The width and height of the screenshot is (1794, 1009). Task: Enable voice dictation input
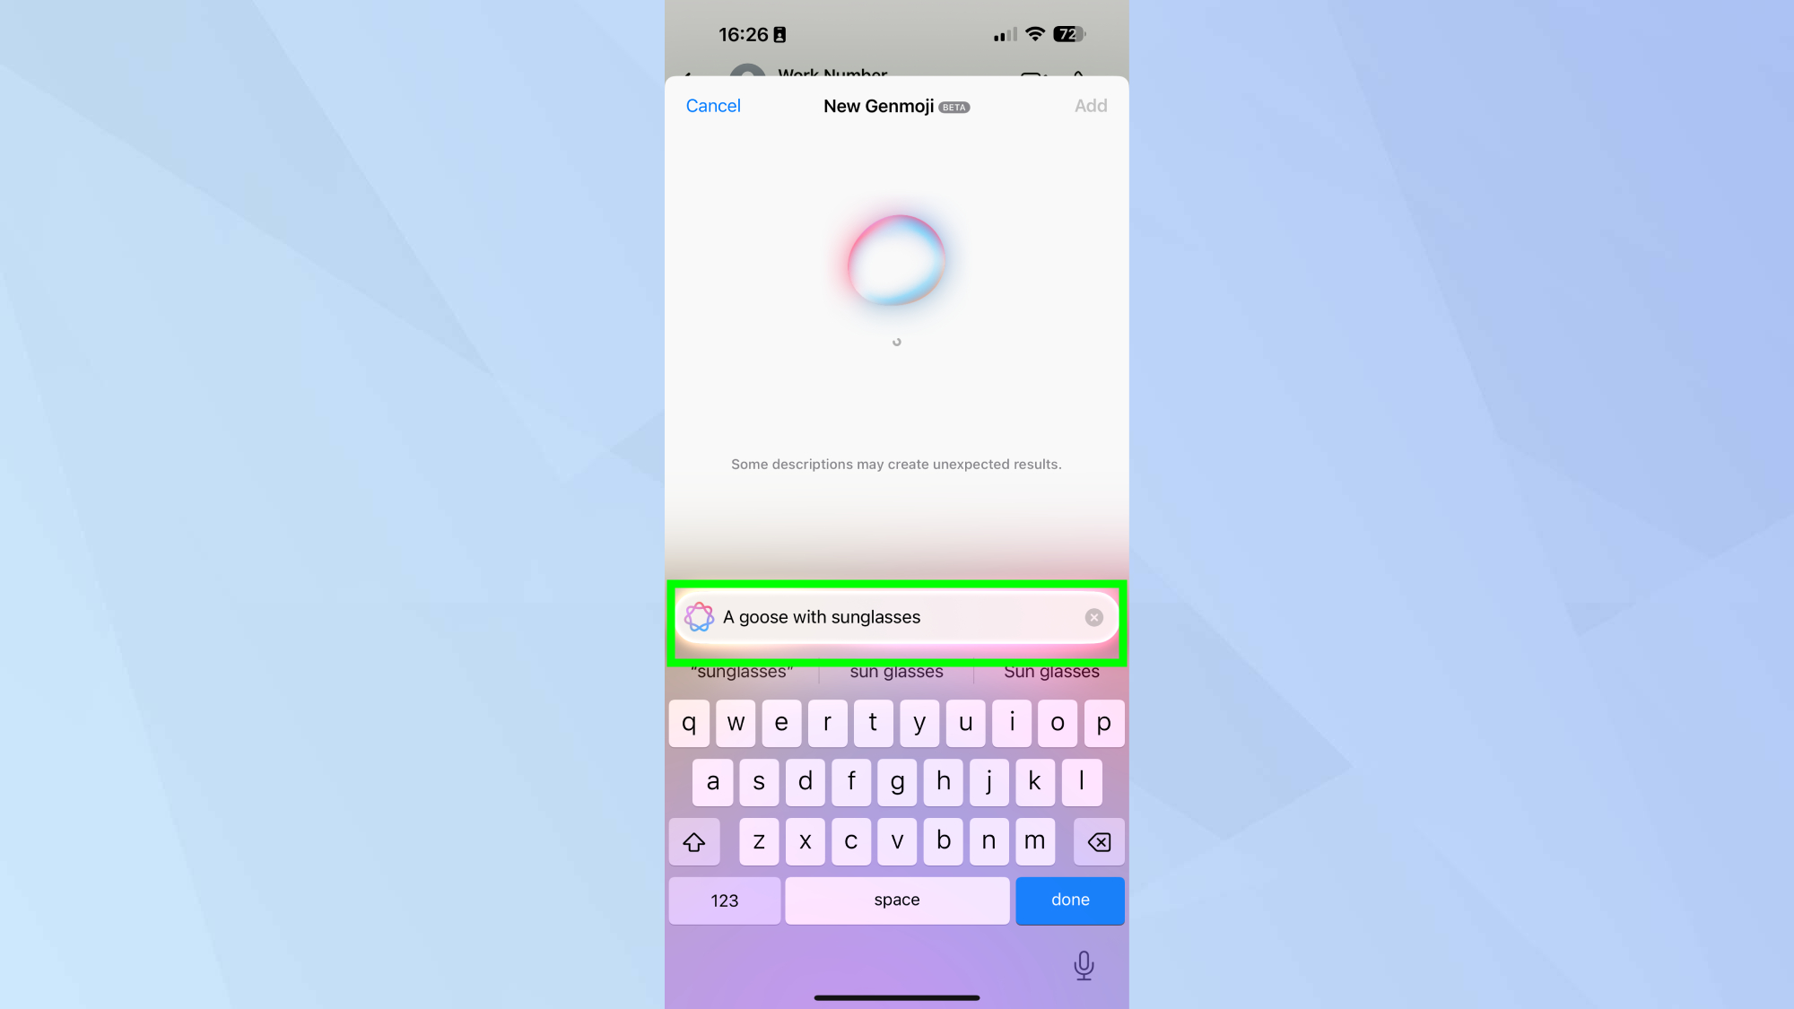1083,965
